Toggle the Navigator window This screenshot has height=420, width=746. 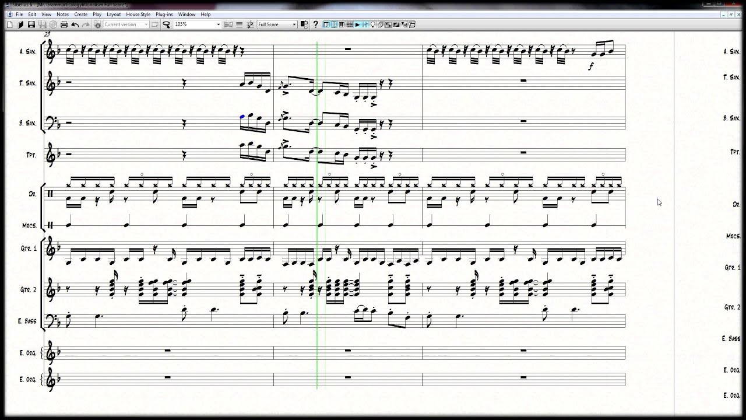(x=326, y=24)
